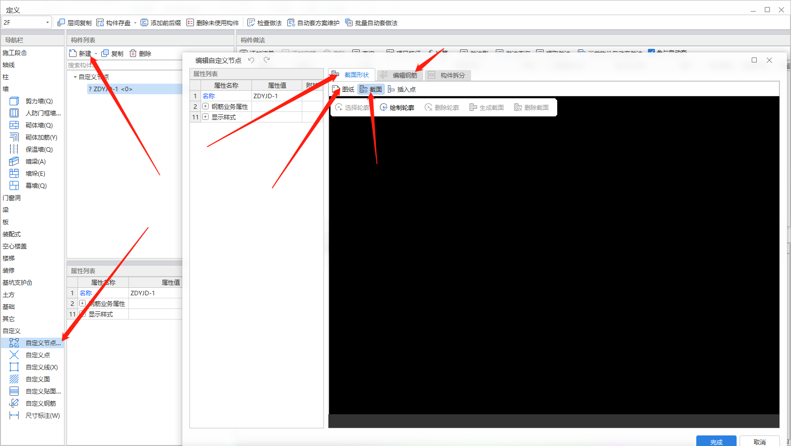
Task: Click the 搜索构件 search field
Action: [x=124, y=65]
